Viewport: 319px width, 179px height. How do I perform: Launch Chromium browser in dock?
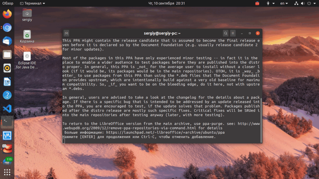[x=7, y=27]
